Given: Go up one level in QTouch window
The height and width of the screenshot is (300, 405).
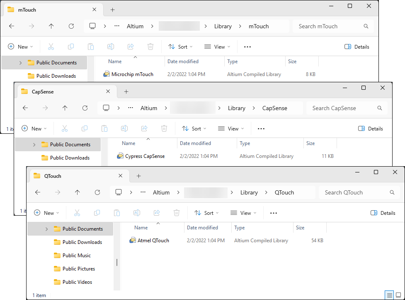Looking at the screenshot, I should (77, 192).
